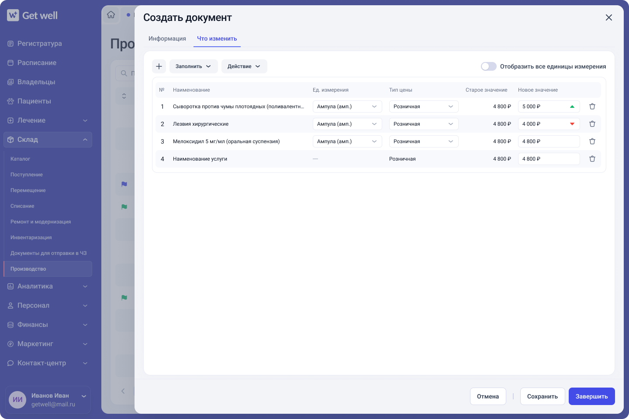629x419 pixels.
Task: Click Сохранить button
Action: [543, 396]
